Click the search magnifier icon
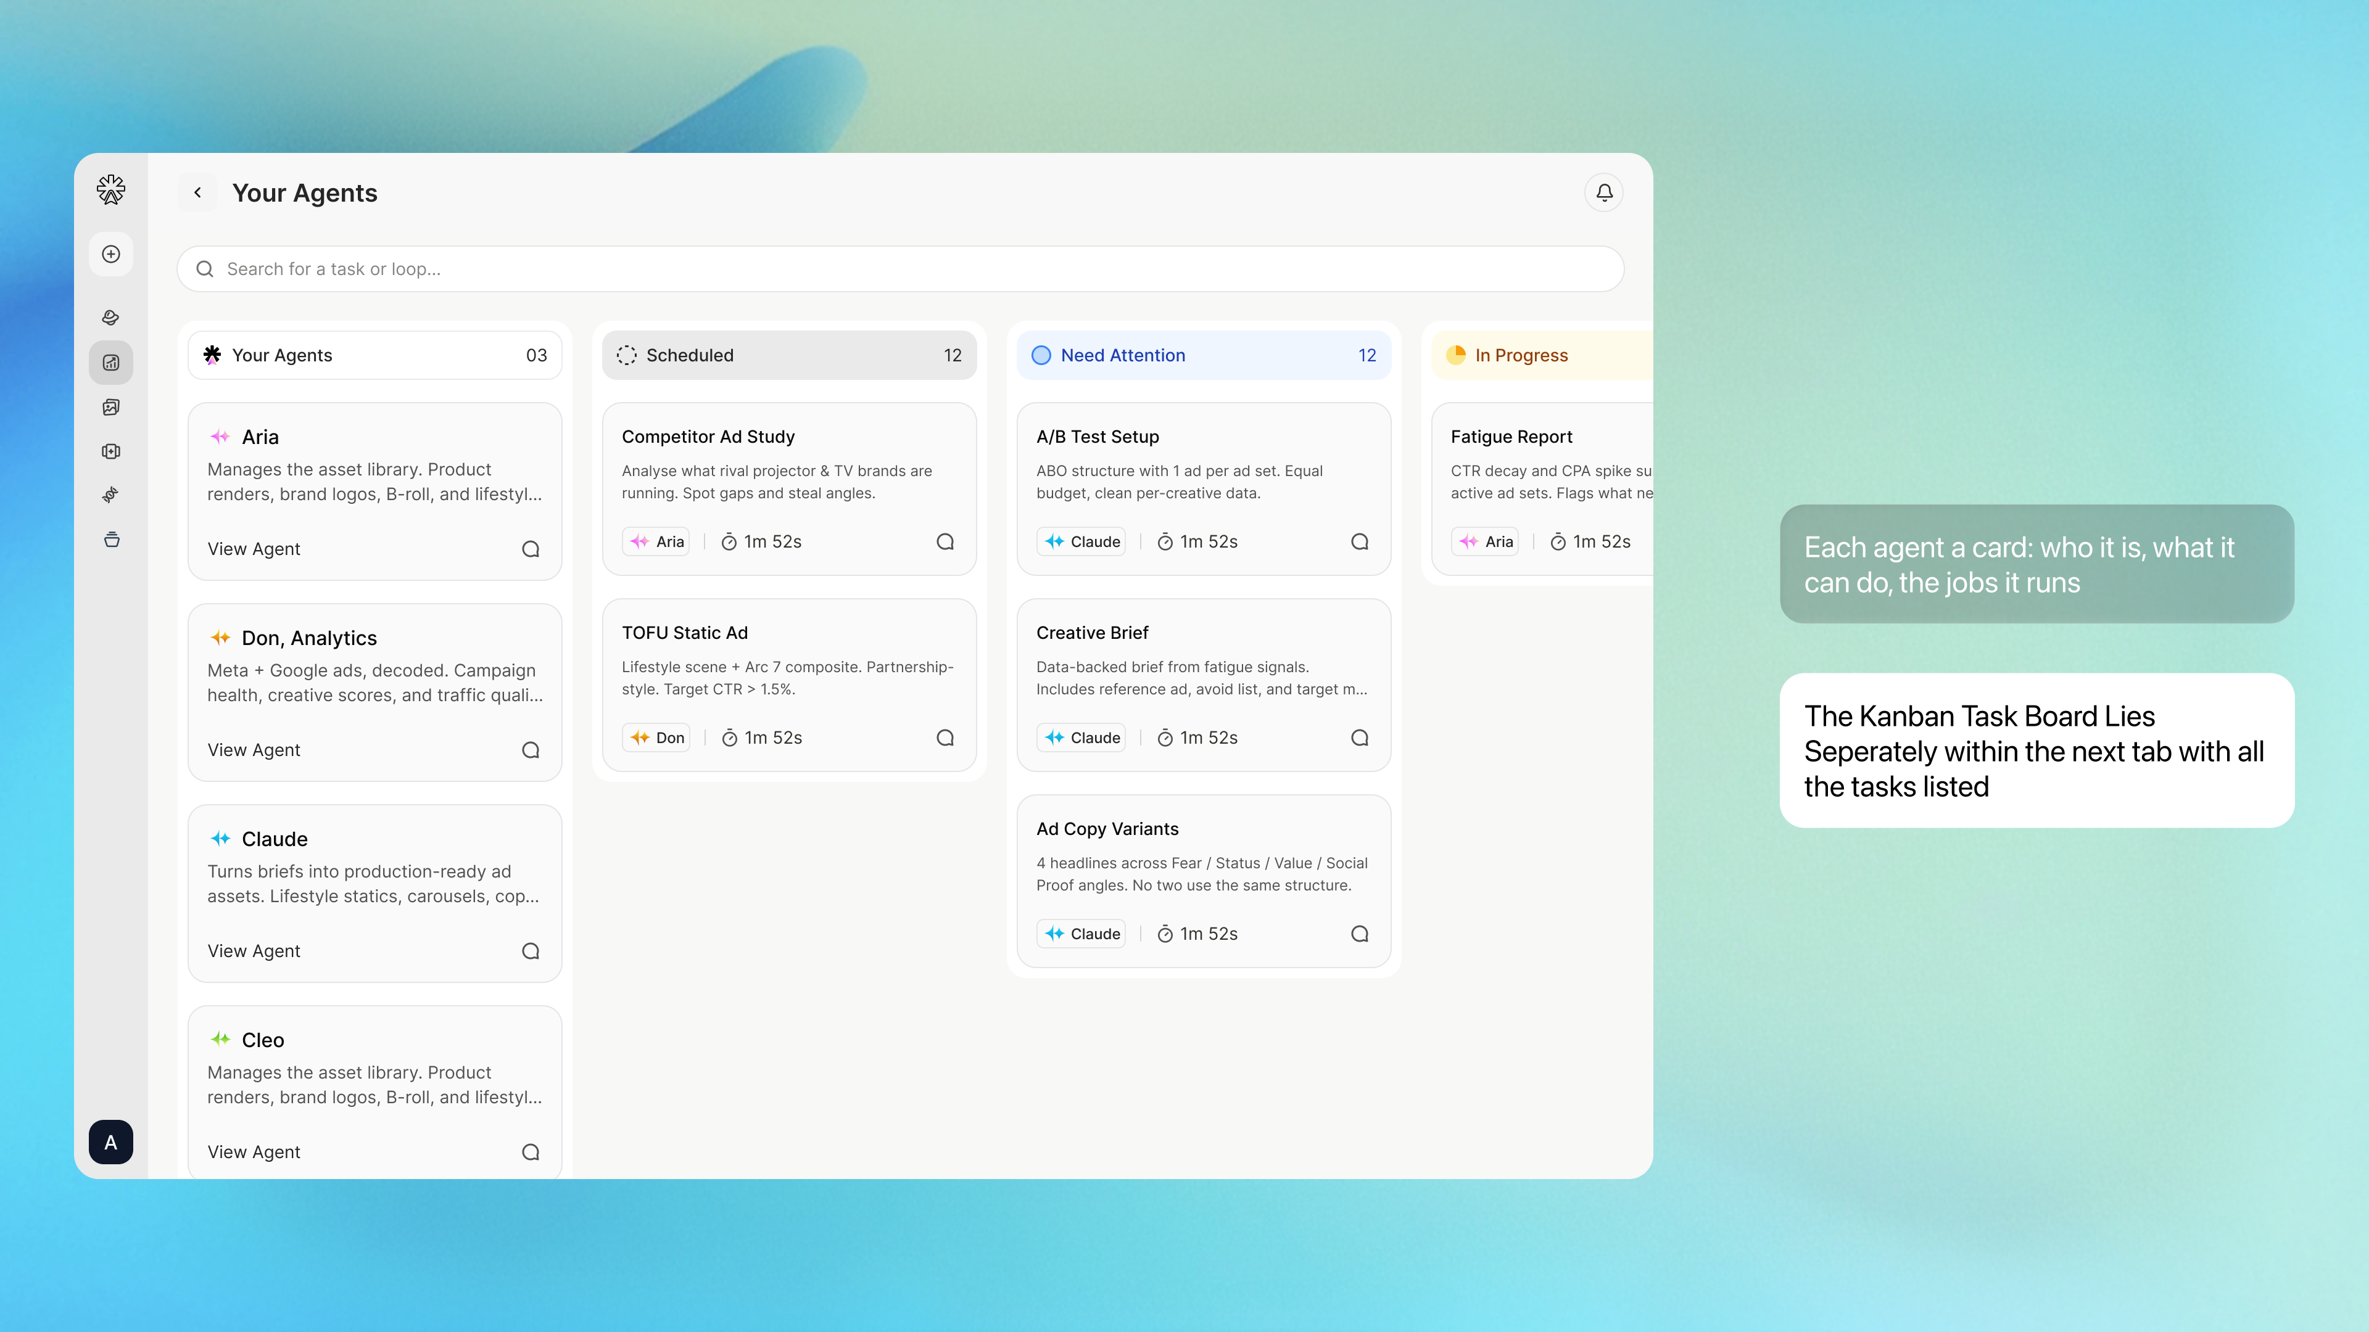 pyautogui.click(x=204, y=268)
